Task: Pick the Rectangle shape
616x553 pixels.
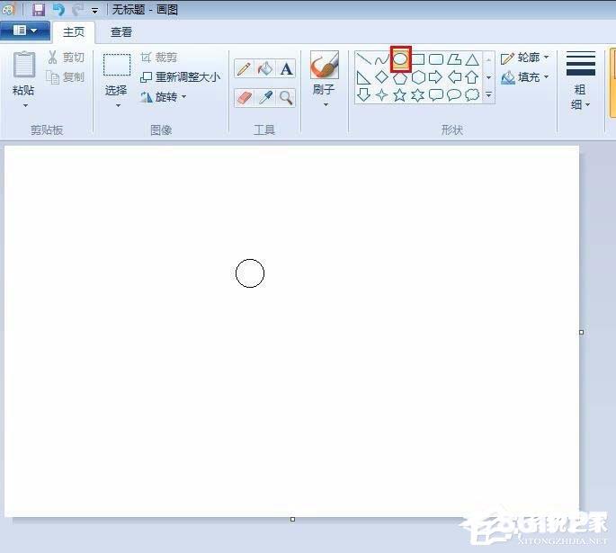Action: coord(418,59)
